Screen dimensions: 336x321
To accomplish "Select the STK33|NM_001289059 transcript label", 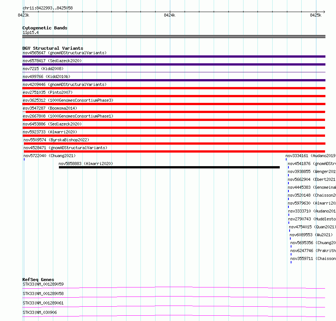I will 43,284.
